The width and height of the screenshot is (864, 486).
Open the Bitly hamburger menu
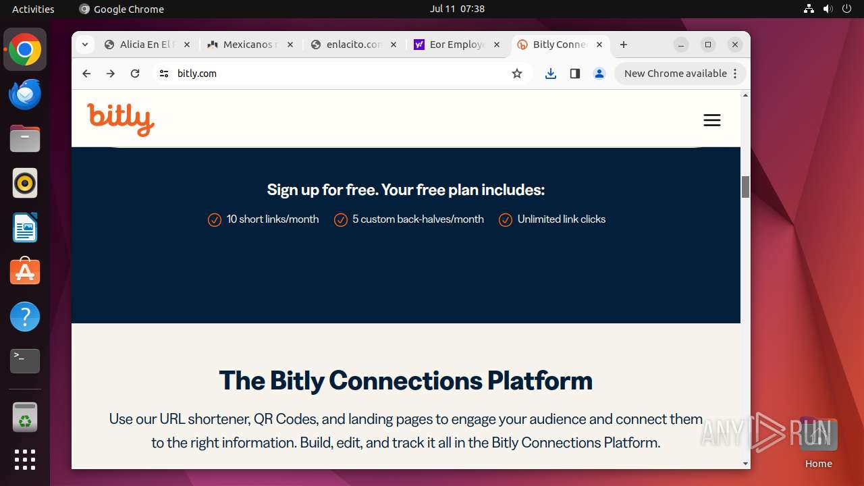[712, 120]
